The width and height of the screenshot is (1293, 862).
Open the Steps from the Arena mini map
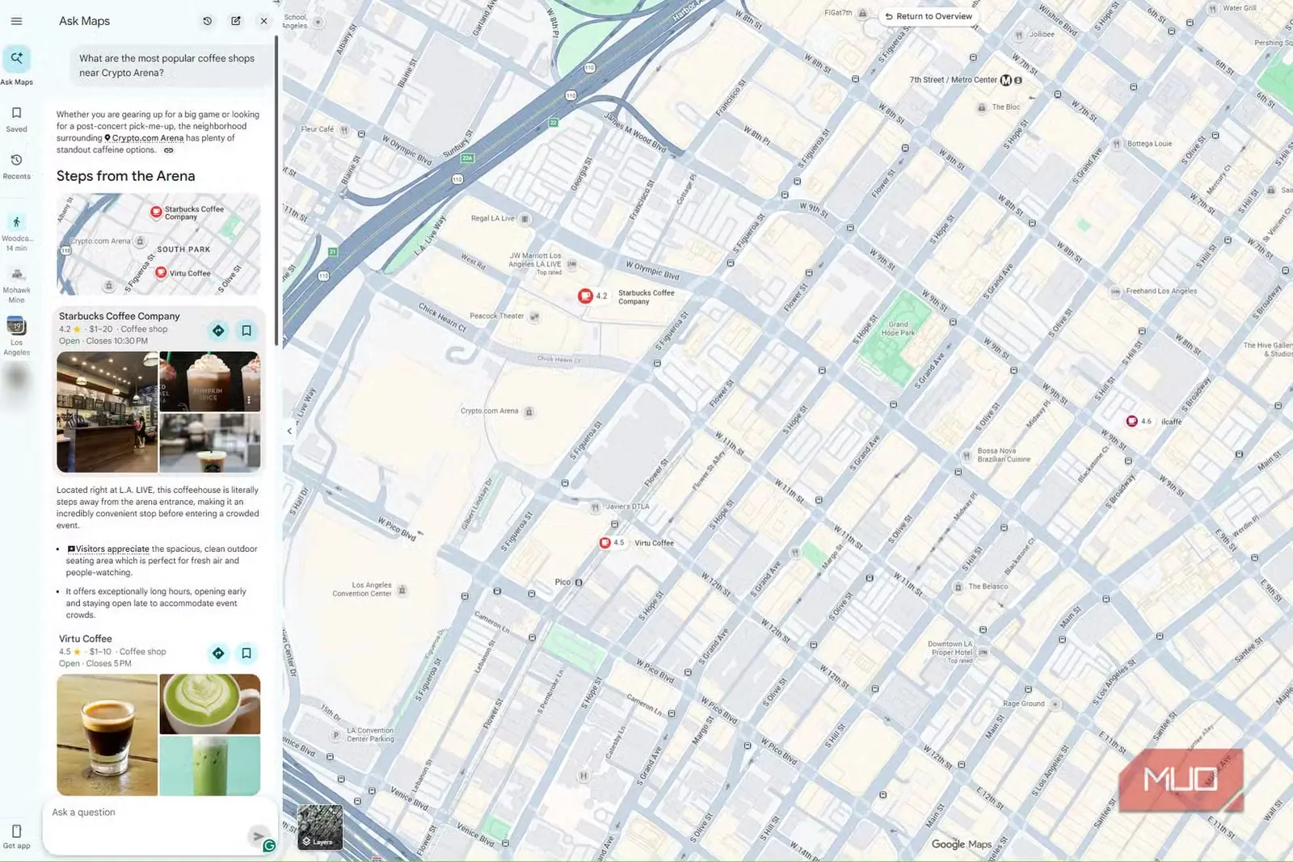pos(158,244)
